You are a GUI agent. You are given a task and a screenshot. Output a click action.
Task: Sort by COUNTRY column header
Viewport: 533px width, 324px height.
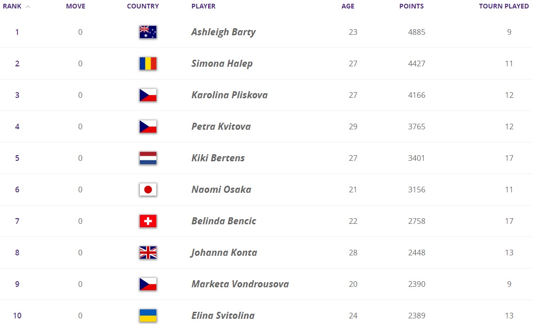143,7
